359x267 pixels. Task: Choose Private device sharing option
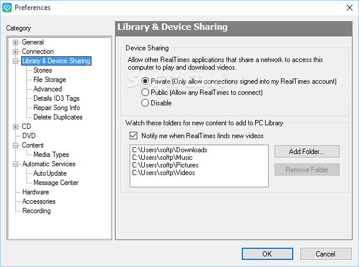(x=145, y=81)
